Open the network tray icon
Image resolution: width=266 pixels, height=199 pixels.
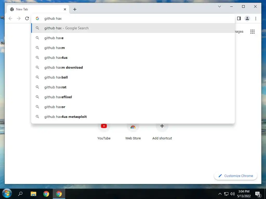[x=226, y=194]
